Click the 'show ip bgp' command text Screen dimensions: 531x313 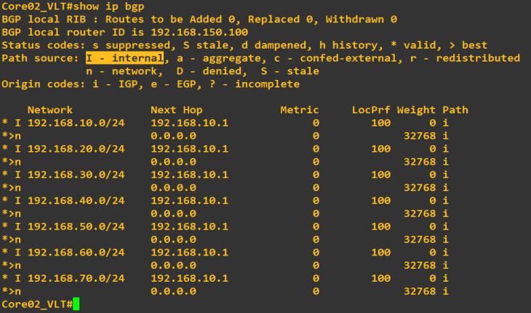(x=111, y=7)
